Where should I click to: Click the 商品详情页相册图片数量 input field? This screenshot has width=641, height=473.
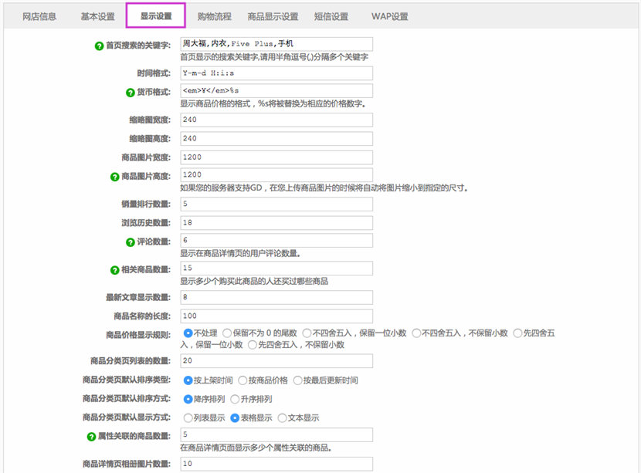tap(276, 464)
